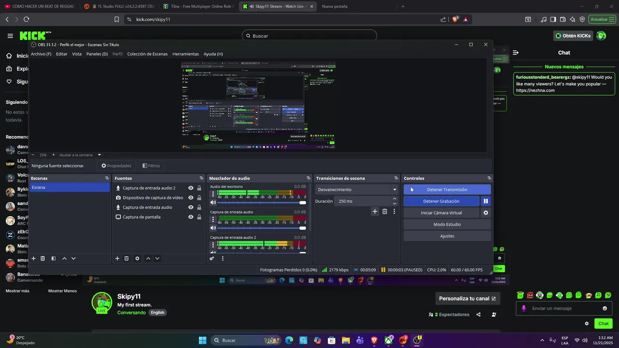Mute Audio del escritorio speaker icon

click(213, 203)
